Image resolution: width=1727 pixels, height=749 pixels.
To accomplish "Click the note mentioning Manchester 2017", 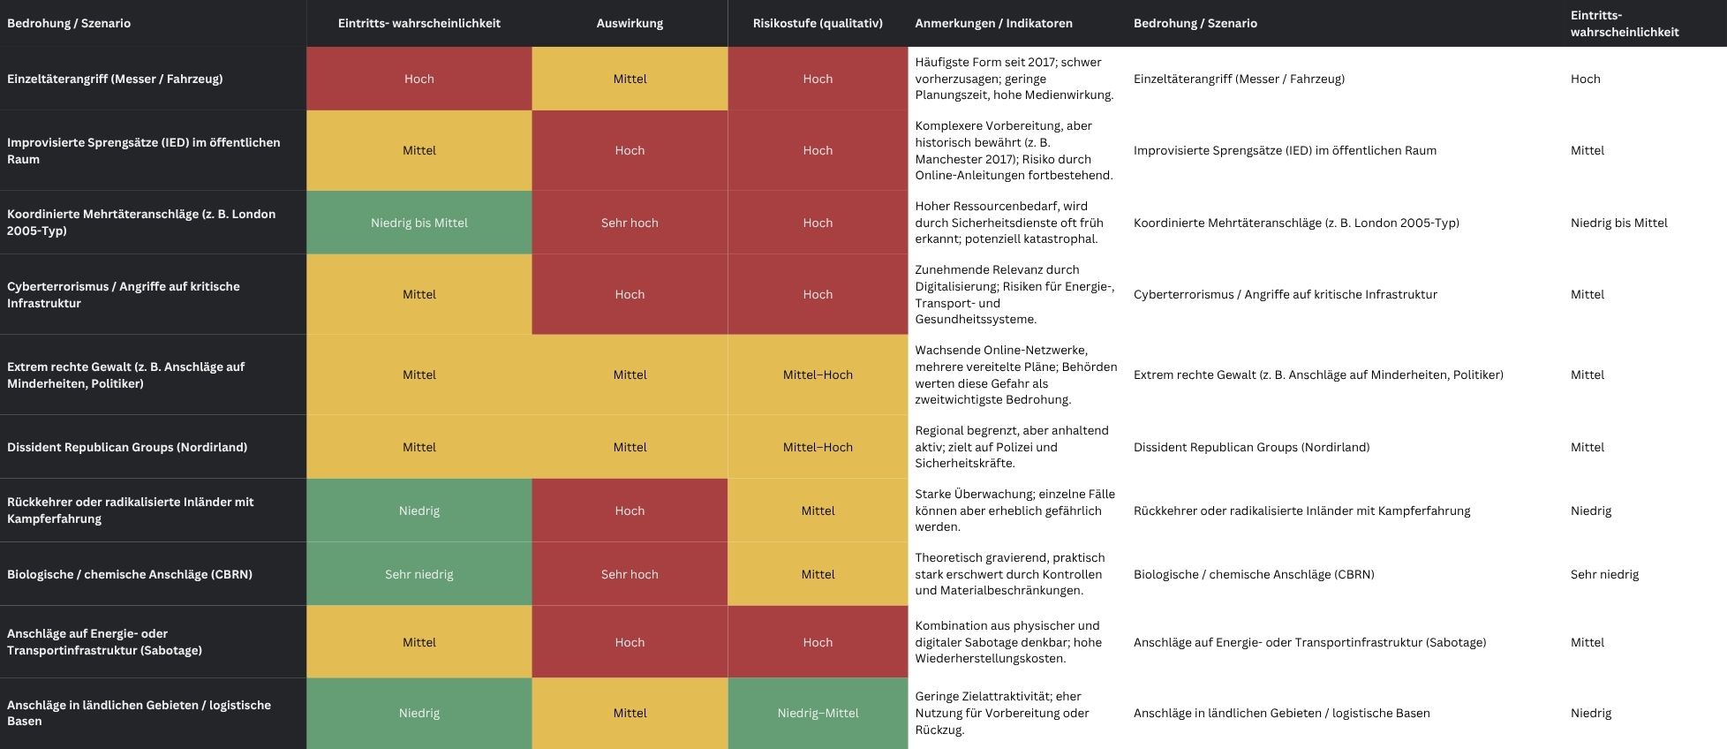I will coord(1014,150).
